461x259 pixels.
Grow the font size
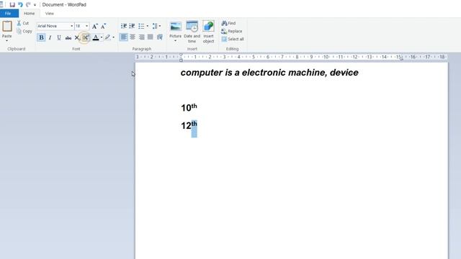pos(94,26)
